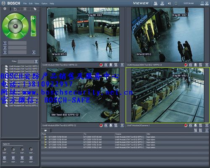Toggle the audio speaker icon
Image resolution: width=210 pixels, height=168 pixels.
click(169, 3)
